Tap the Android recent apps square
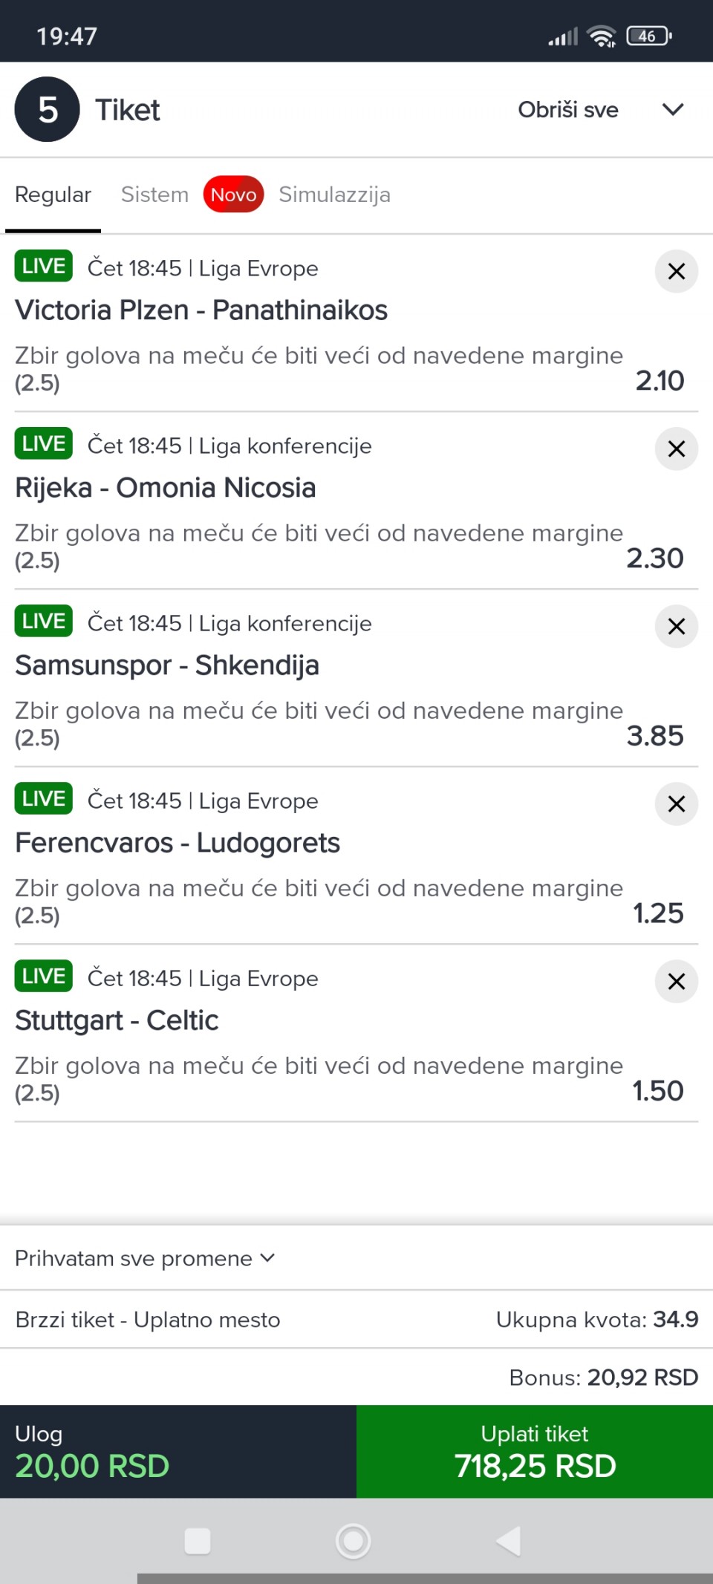713x1584 pixels. point(197,1541)
